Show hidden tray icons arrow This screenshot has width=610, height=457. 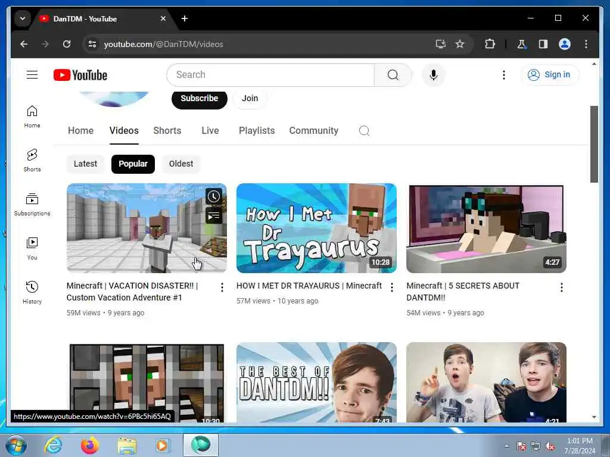click(506, 446)
